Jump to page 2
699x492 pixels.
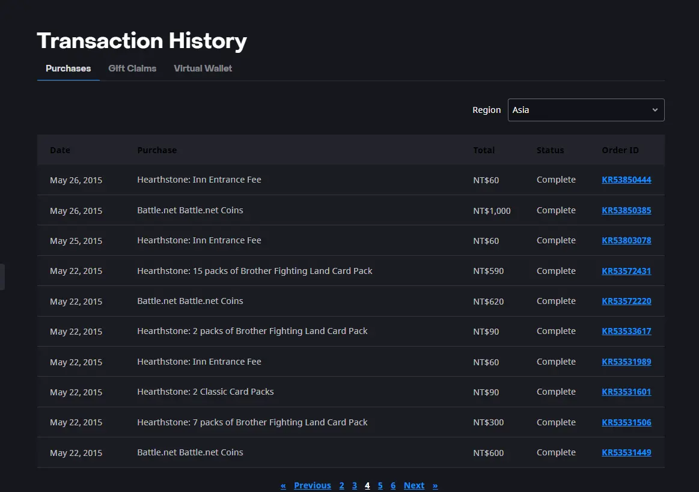tap(341, 485)
